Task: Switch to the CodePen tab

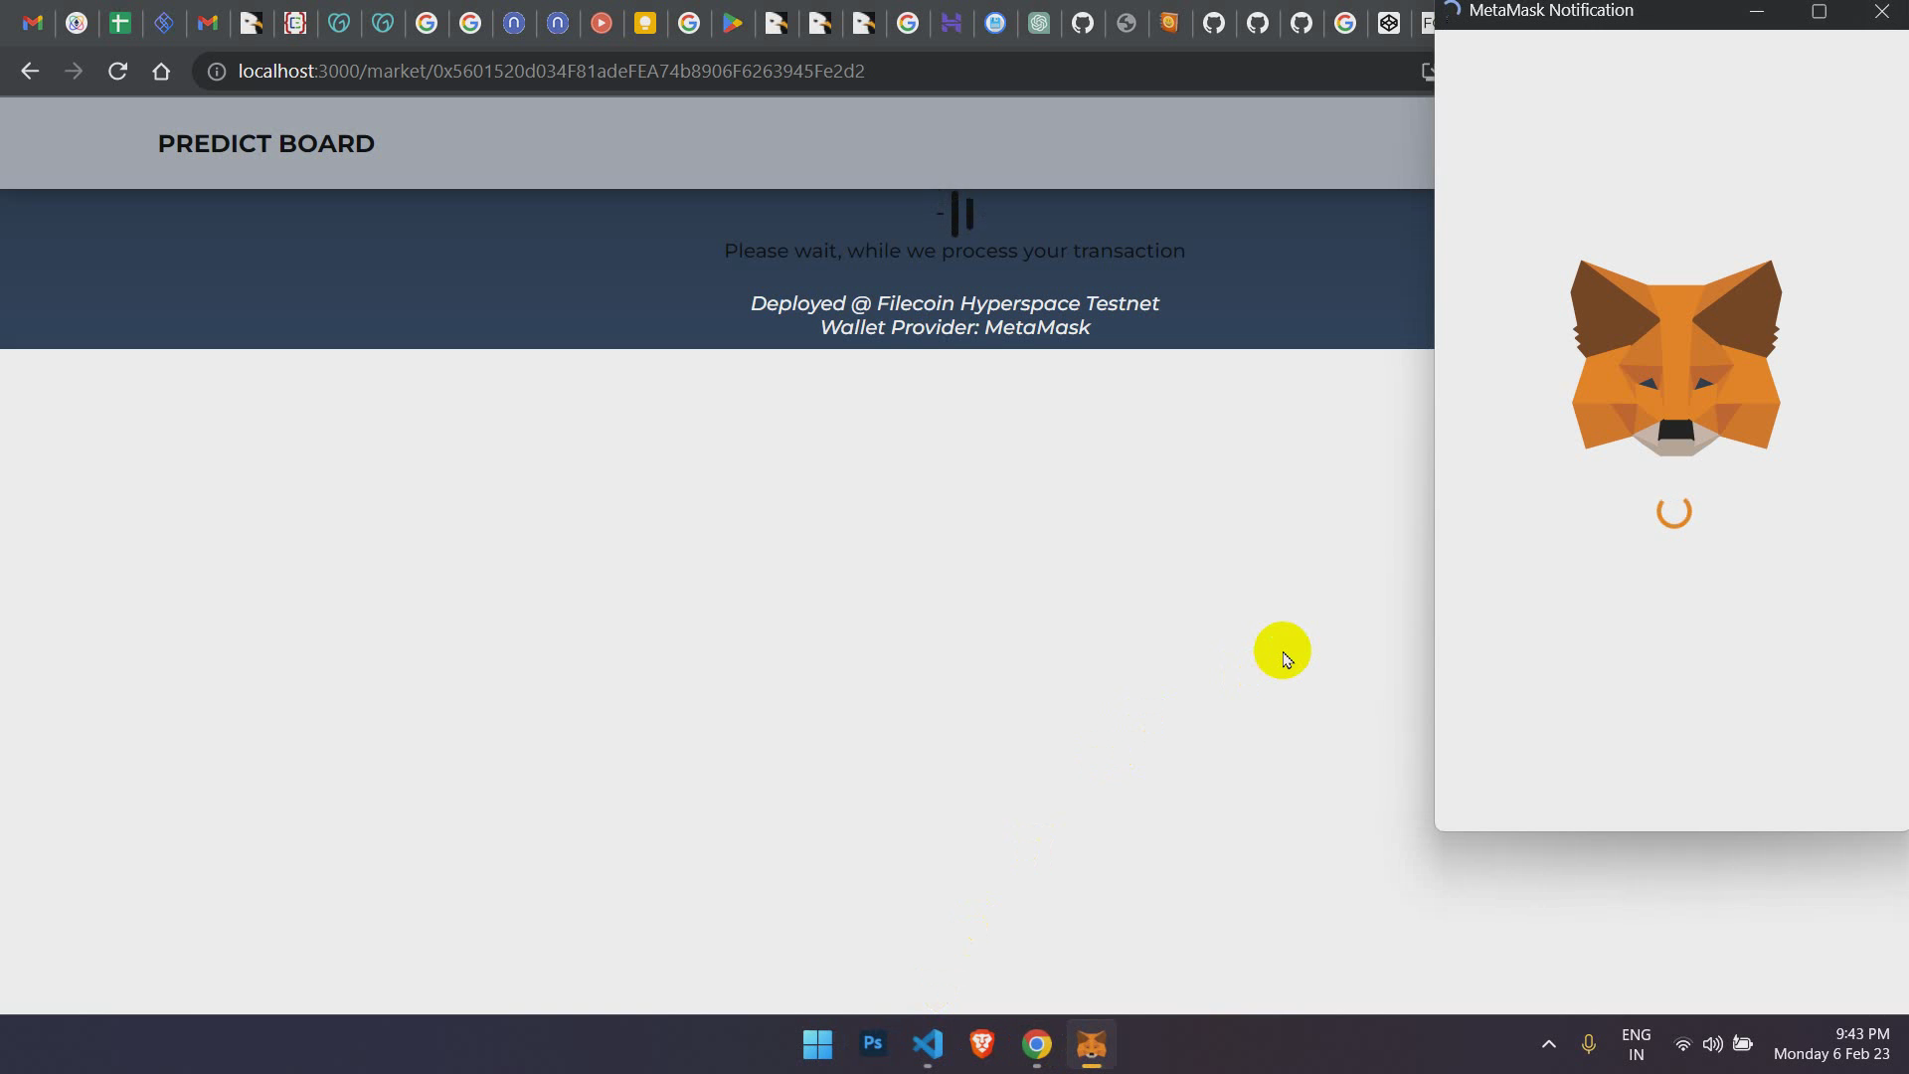Action: pyautogui.click(x=1389, y=23)
